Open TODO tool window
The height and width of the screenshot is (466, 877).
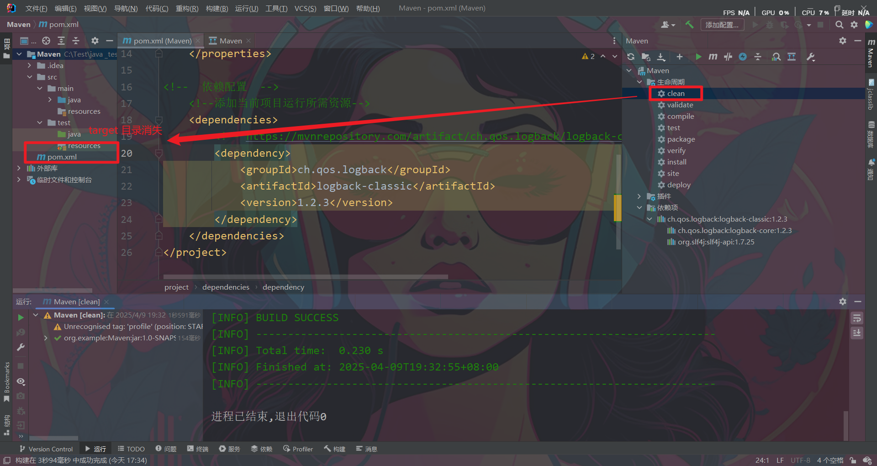tap(131, 449)
